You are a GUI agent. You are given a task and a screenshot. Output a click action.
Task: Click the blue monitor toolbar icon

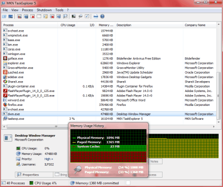[x=10, y=16]
